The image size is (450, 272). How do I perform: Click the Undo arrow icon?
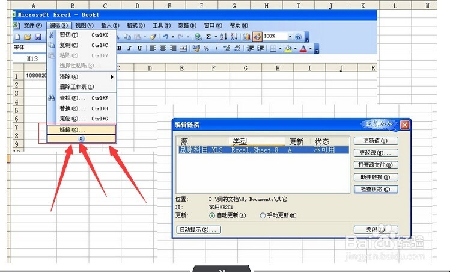click(x=165, y=37)
